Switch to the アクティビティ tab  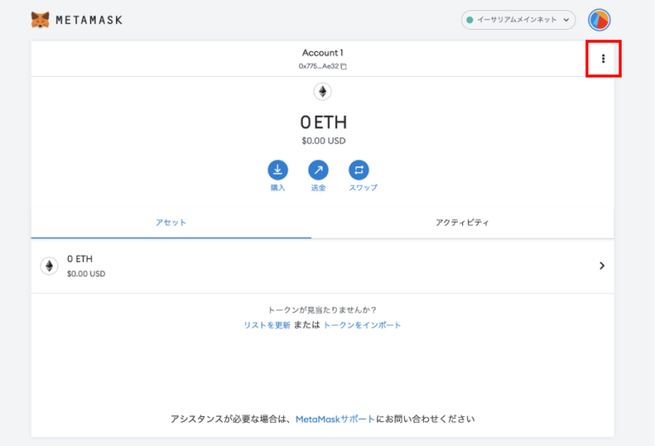click(462, 223)
